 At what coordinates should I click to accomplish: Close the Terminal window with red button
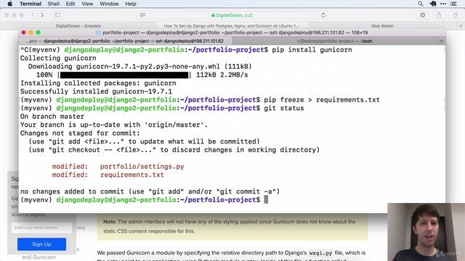[24, 33]
